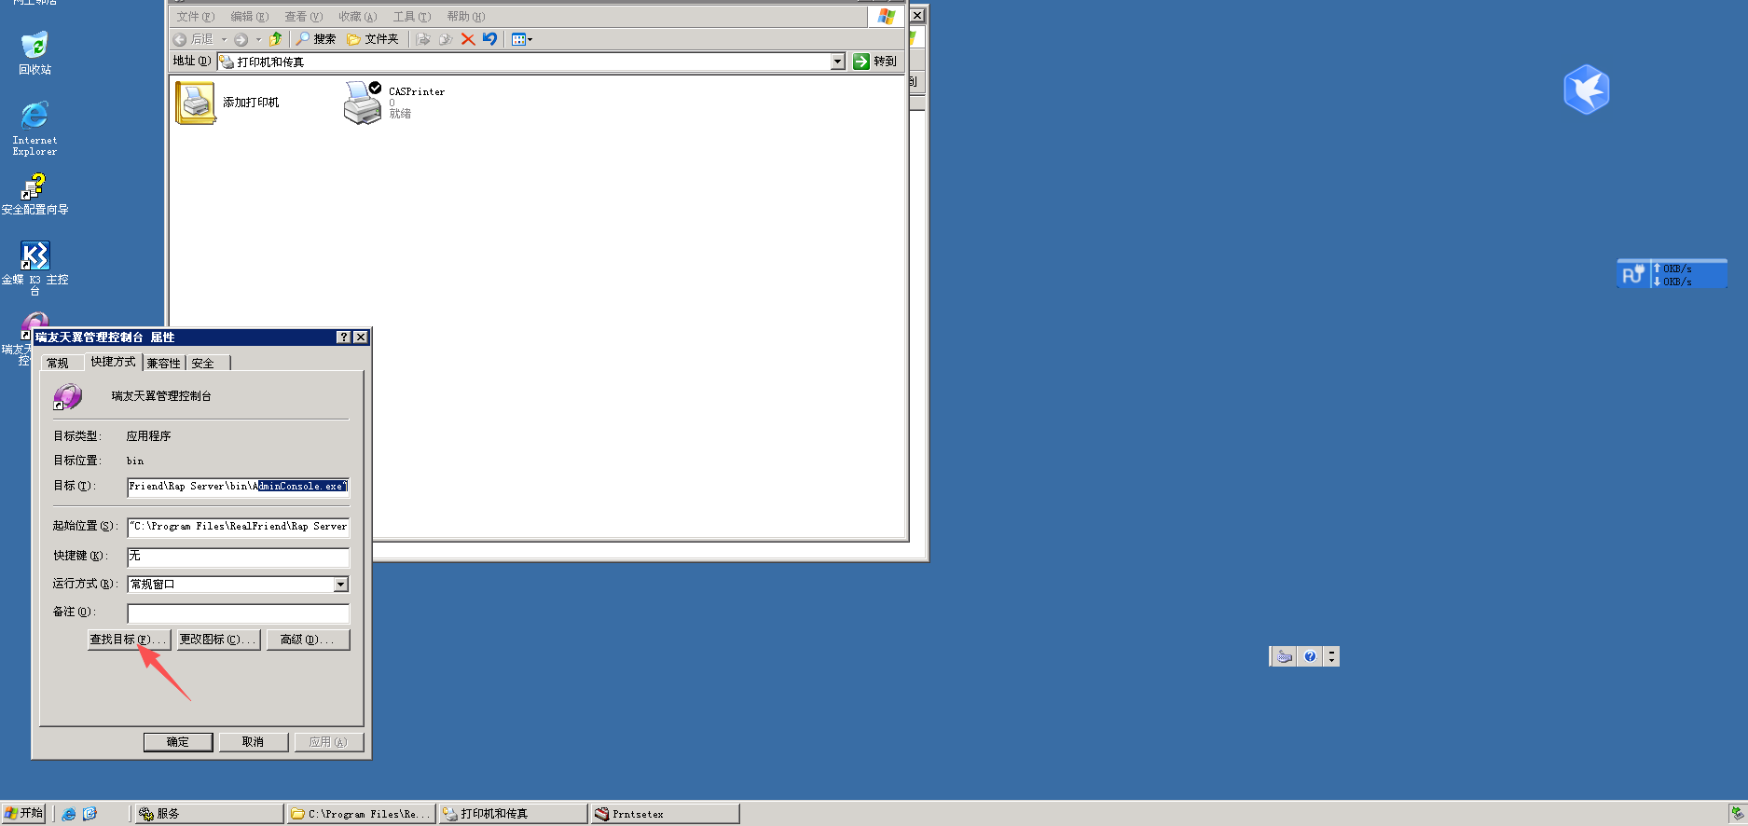This screenshot has width=1748, height=826.
Task: Switch to the C:\Program Files taskbar window
Action: click(x=361, y=814)
